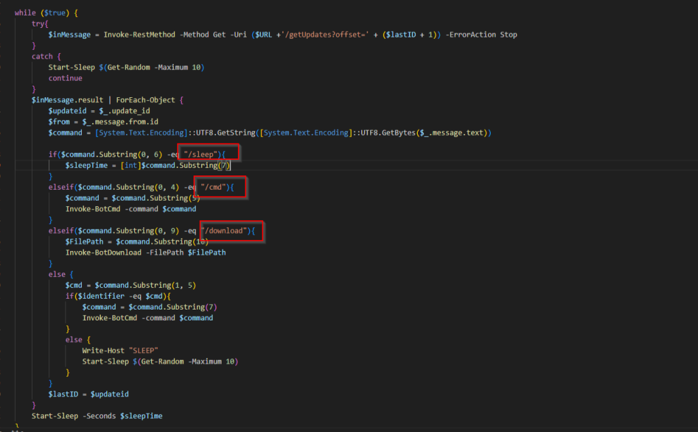This screenshot has height=432, width=698.
Task: Click the '$command = [System.Text.Encoding]' line
Action: pos(270,133)
